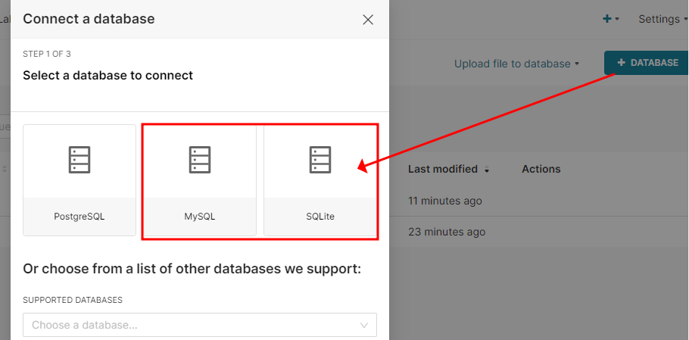Screen dimensions: 689x340
Task: Click the 'SUPPORTED DATABASES' label
Action: [x=73, y=300]
